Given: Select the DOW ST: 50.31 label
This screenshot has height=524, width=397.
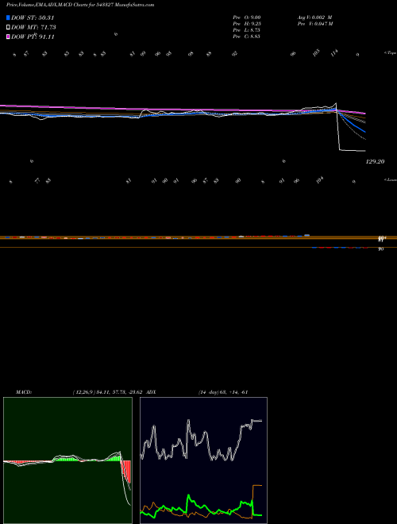Looking at the screenshot, I should (33, 17).
